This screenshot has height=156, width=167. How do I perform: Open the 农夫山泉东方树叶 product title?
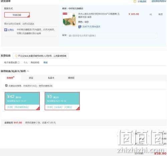point(99,15)
